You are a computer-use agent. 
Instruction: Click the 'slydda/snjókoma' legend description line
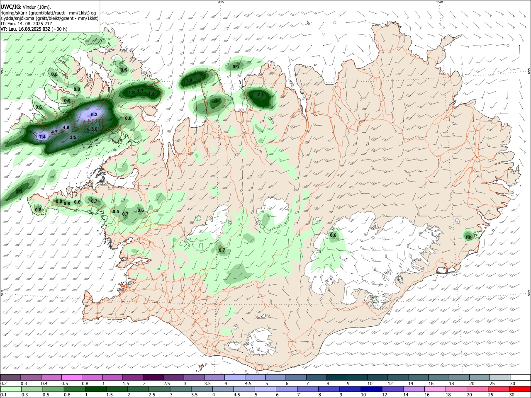49,18
